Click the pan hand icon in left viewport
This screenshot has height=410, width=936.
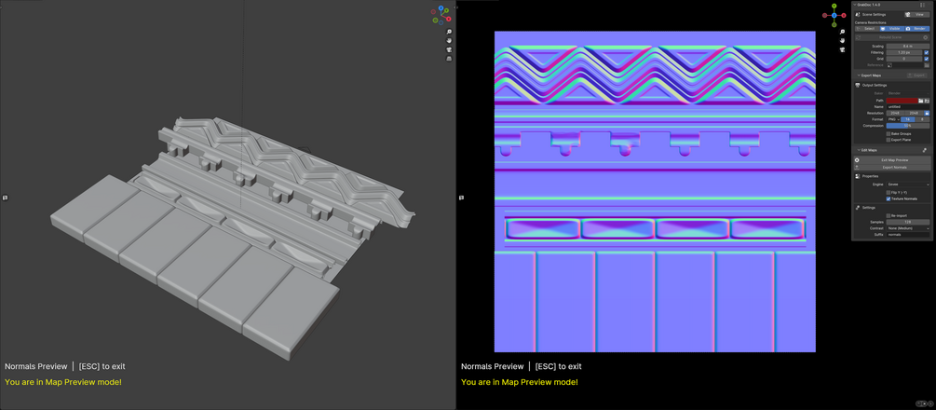(449, 41)
